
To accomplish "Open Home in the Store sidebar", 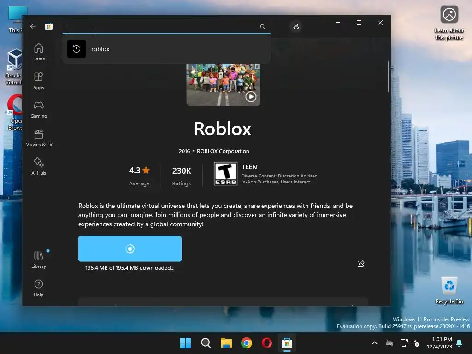I will (x=39, y=52).
